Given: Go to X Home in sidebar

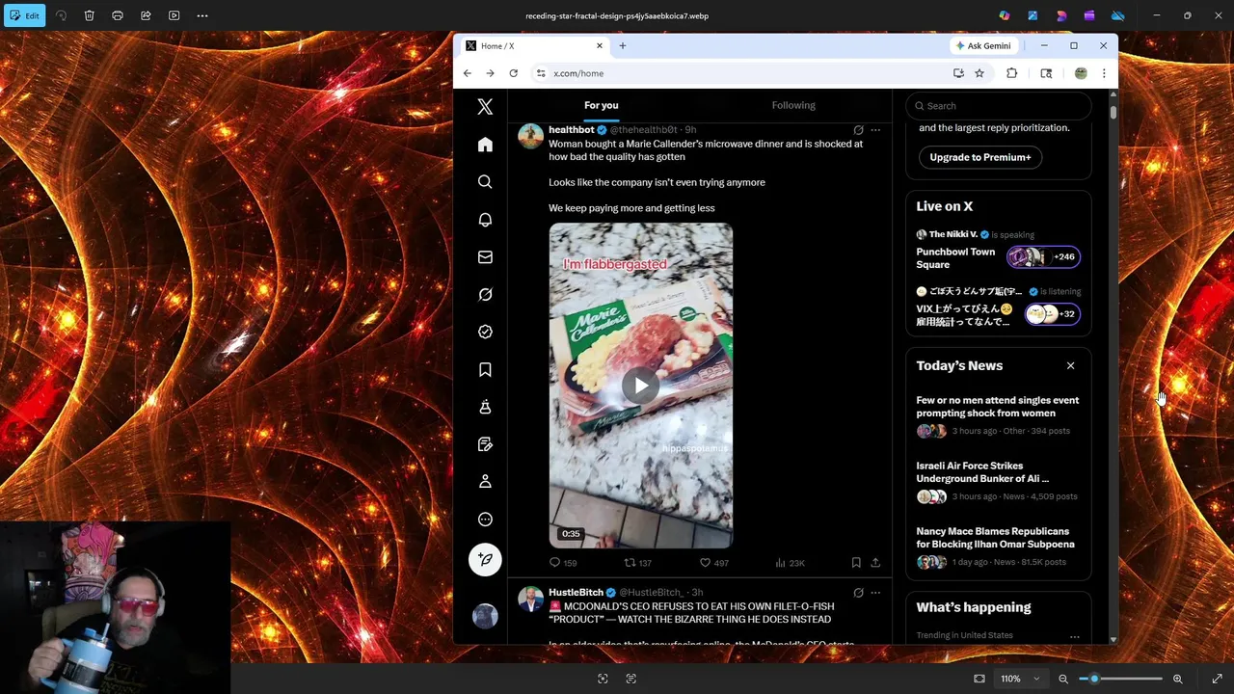Looking at the screenshot, I should 485,145.
